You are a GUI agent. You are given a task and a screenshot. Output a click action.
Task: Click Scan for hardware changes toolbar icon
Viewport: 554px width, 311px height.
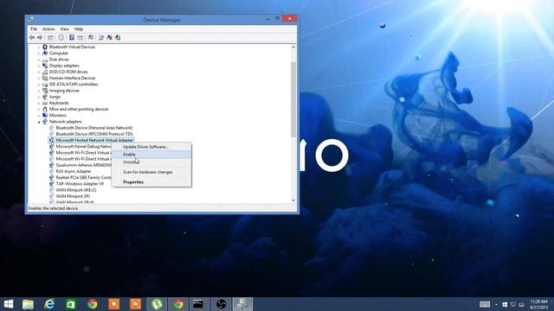91,37
